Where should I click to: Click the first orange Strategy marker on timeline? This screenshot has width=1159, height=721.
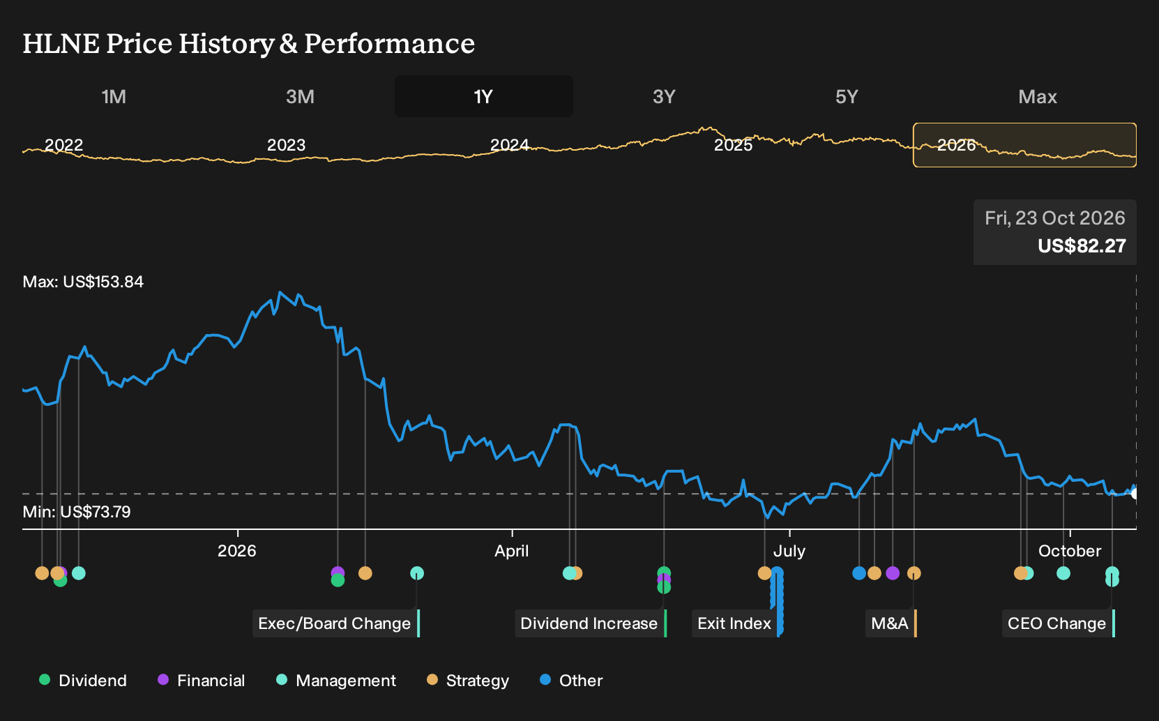(x=42, y=573)
